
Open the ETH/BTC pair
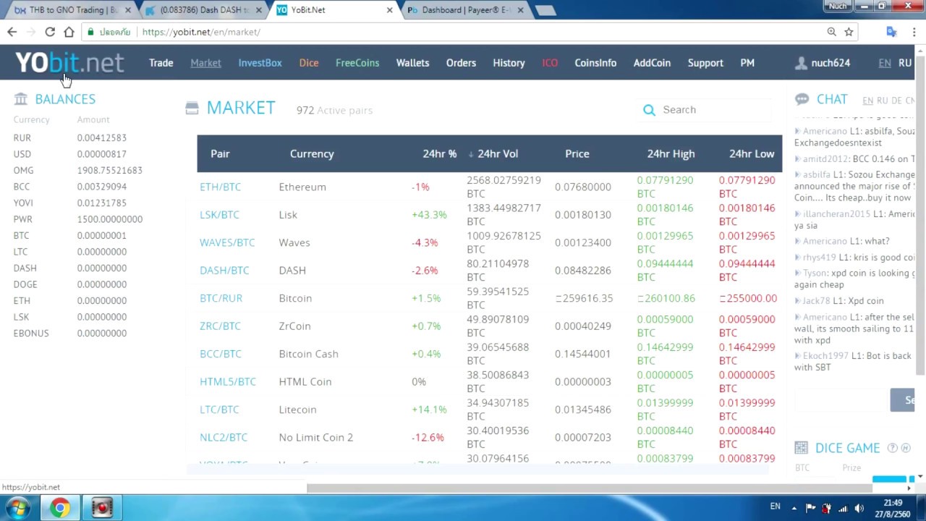pos(220,187)
